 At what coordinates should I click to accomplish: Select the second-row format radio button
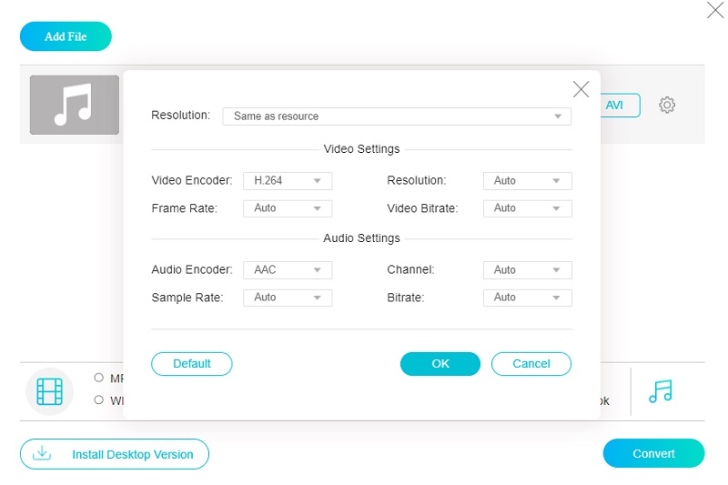click(98, 399)
